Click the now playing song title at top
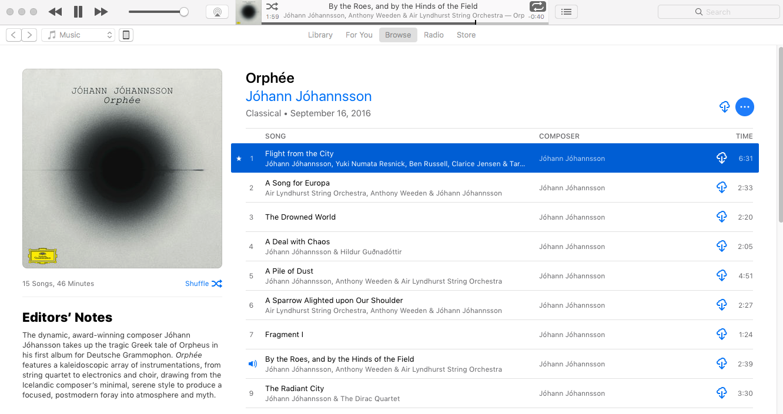 (x=403, y=6)
